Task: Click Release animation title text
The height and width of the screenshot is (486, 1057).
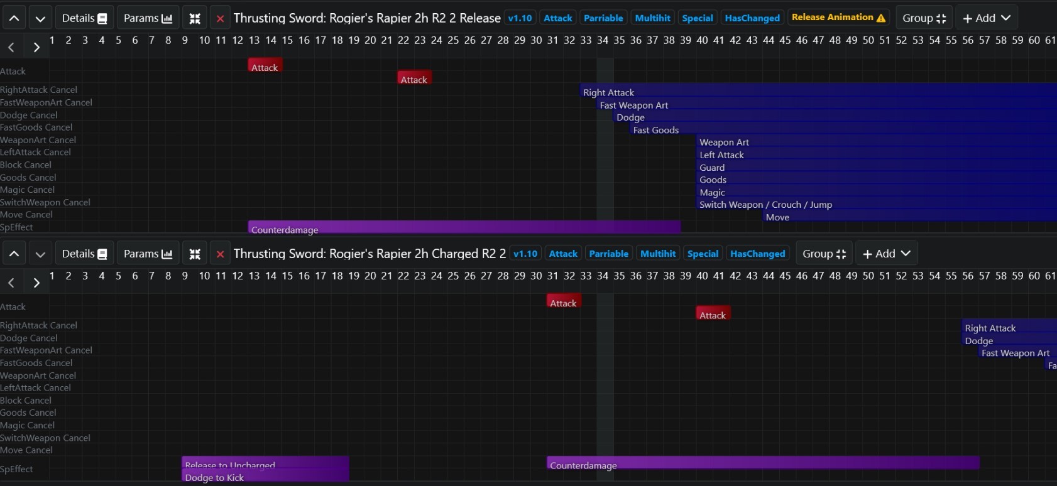Action: [x=367, y=18]
